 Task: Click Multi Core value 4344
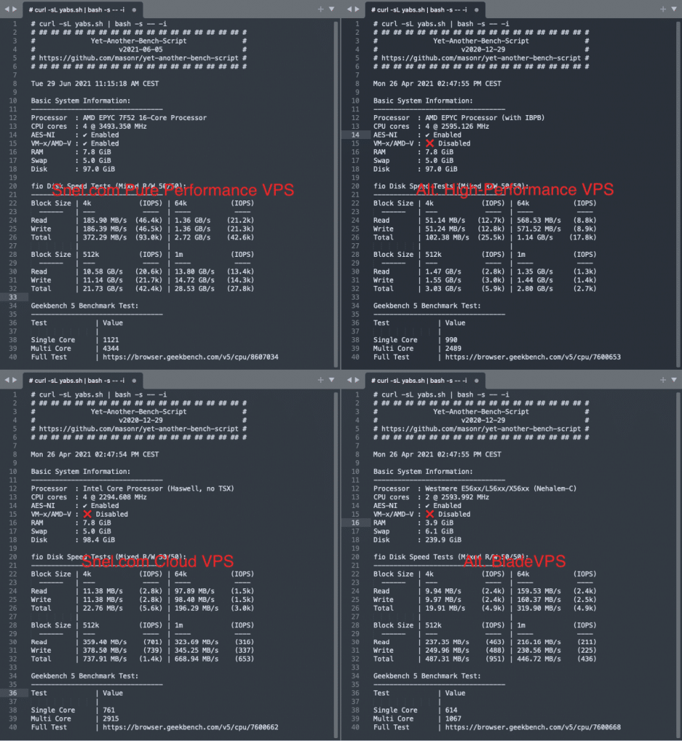pos(111,348)
